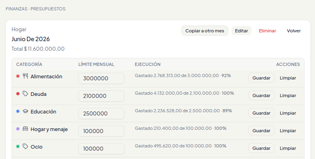Click the sofa icon for Hogar y menaje
Viewport: 315px width, 159px height.
pyautogui.click(x=25, y=129)
